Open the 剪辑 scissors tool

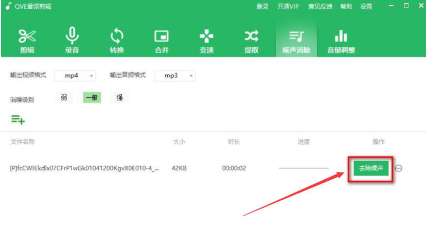click(27, 41)
